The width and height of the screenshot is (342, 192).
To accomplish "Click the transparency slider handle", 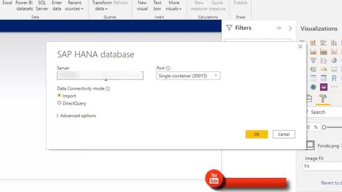I will click(x=324, y=127).
